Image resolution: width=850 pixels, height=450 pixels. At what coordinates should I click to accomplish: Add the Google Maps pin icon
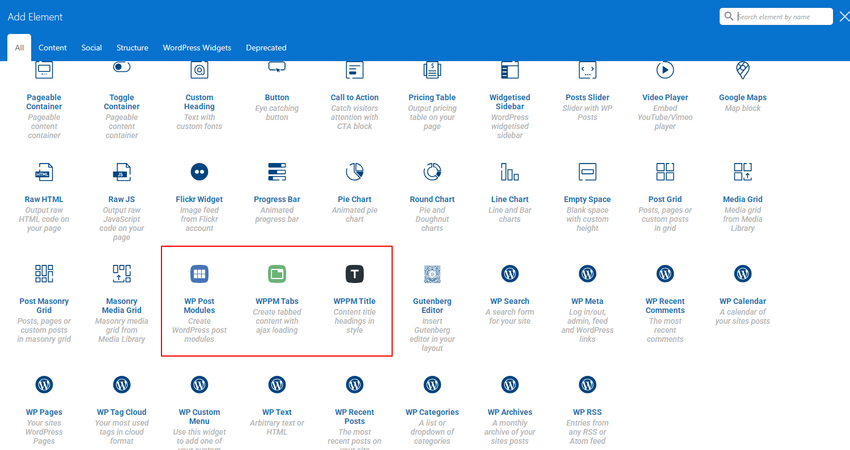[x=743, y=70]
